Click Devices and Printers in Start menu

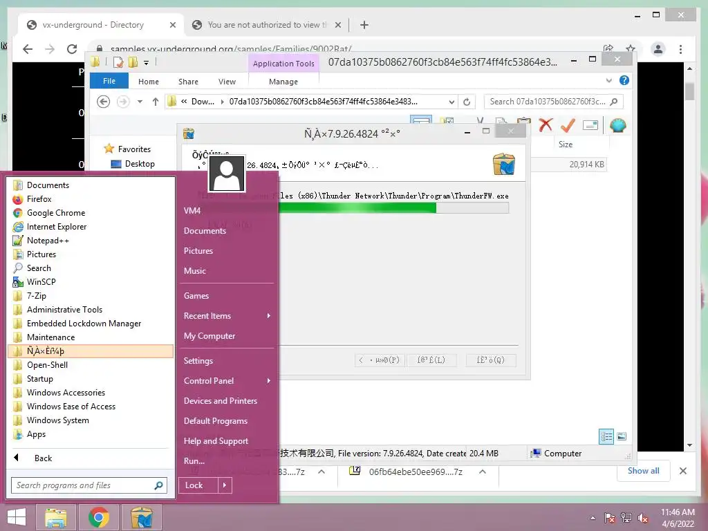[x=221, y=401]
